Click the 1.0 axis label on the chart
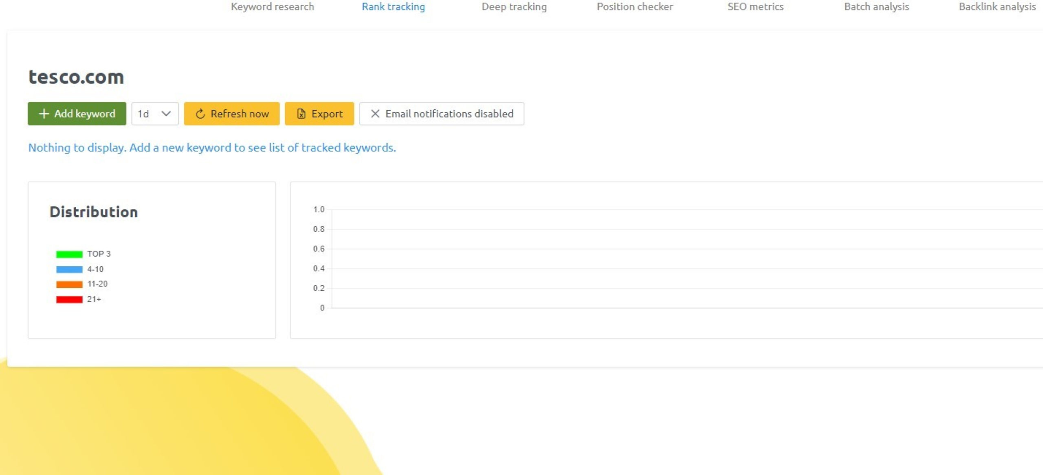This screenshot has height=475, width=1043. (x=319, y=209)
